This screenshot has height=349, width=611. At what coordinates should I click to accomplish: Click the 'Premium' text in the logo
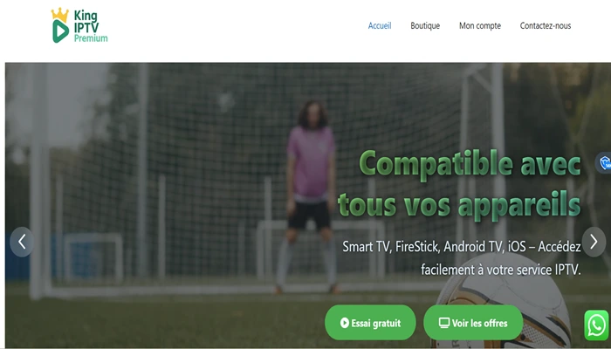(91, 38)
